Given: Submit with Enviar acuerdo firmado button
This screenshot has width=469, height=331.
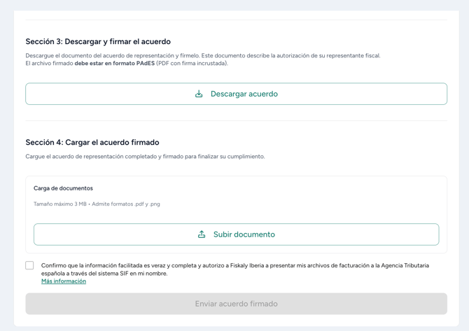Looking at the screenshot, I should tap(237, 304).
